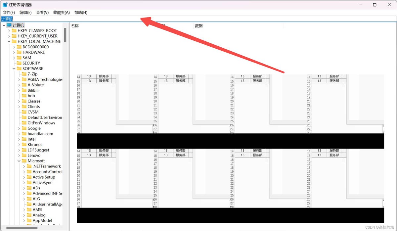Click the Google folder icon

pyautogui.click(x=24, y=128)
